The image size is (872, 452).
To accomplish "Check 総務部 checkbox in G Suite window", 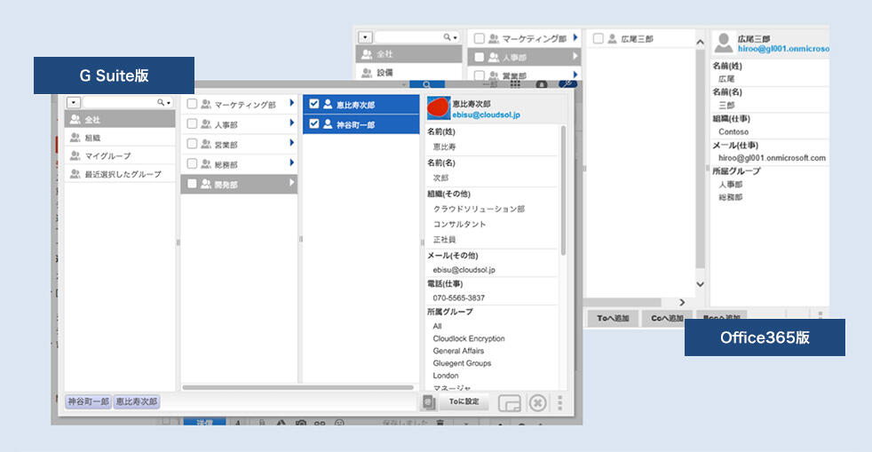I will point(192,164).
